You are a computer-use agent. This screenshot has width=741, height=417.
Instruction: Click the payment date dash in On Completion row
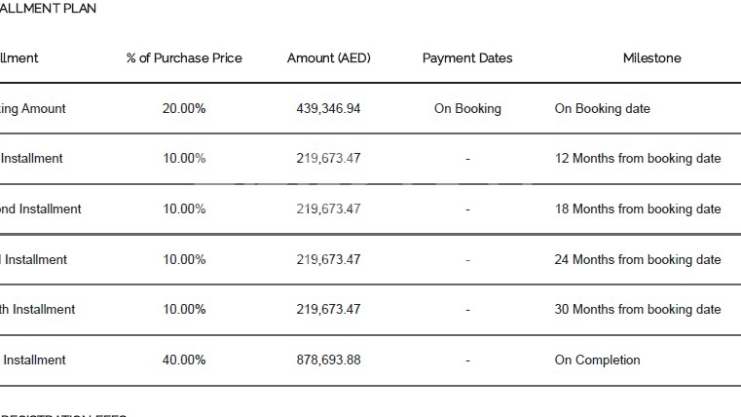point(467,360)
